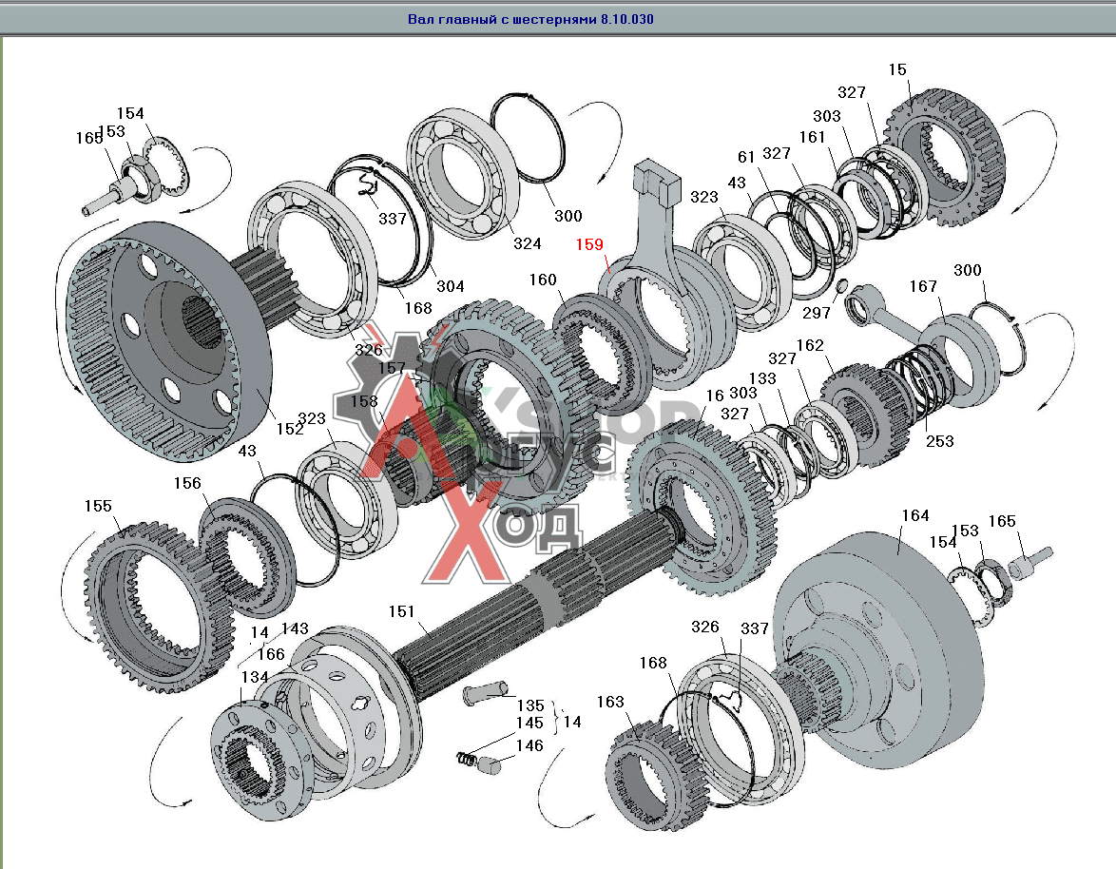Image resolution: width=1116 pixels, height=869 pixels.
Task: Click part label 304
Action: (x=450, y=286)
